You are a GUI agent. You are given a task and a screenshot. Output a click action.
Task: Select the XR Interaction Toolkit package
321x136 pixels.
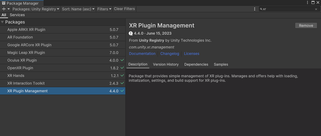63,83
